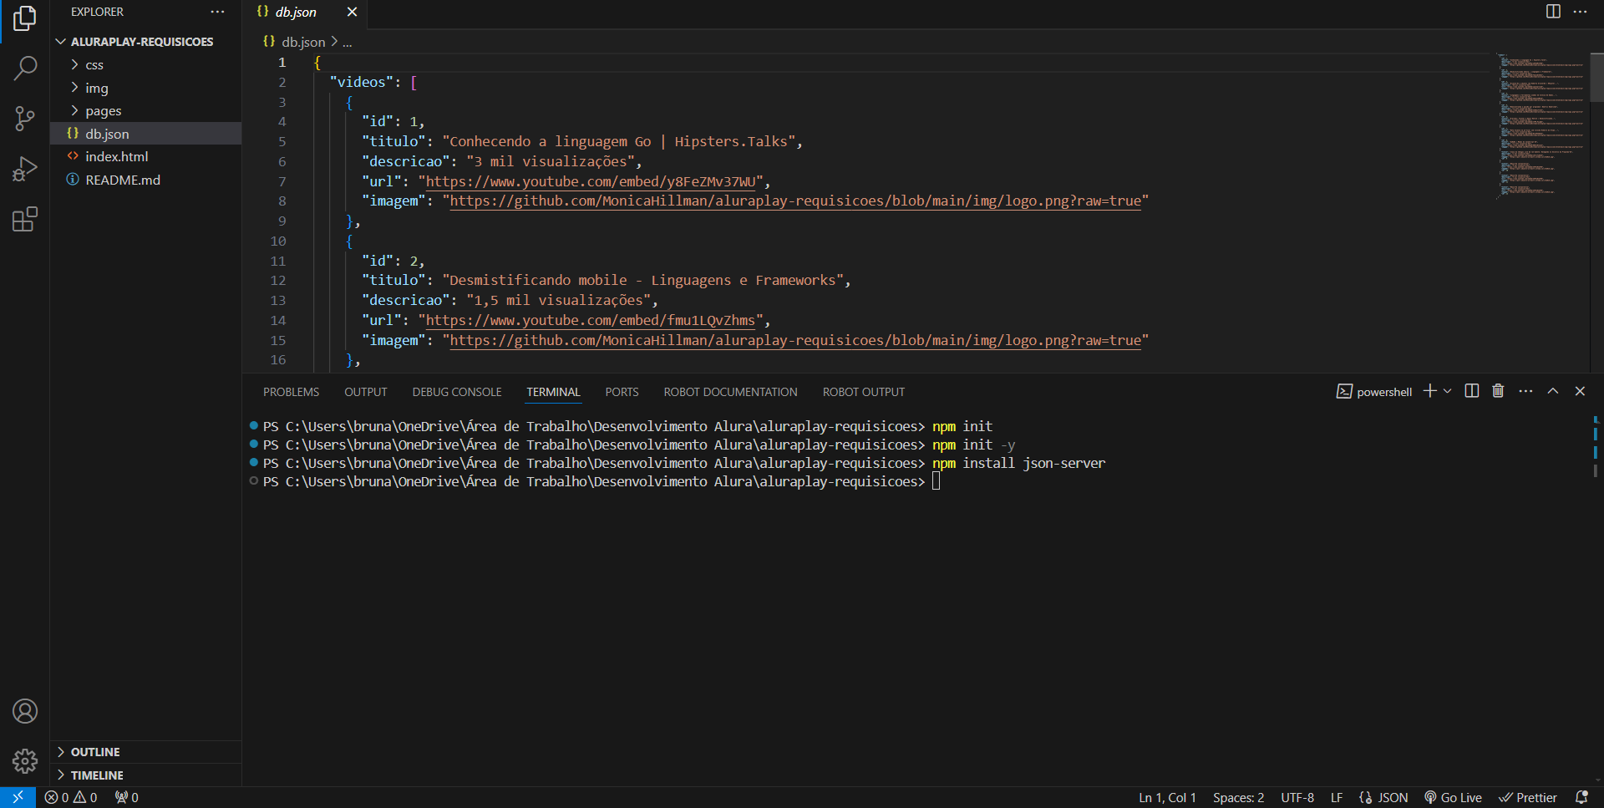Click the editor minimap preview
1604x808 pixels.
(1542, 125)
